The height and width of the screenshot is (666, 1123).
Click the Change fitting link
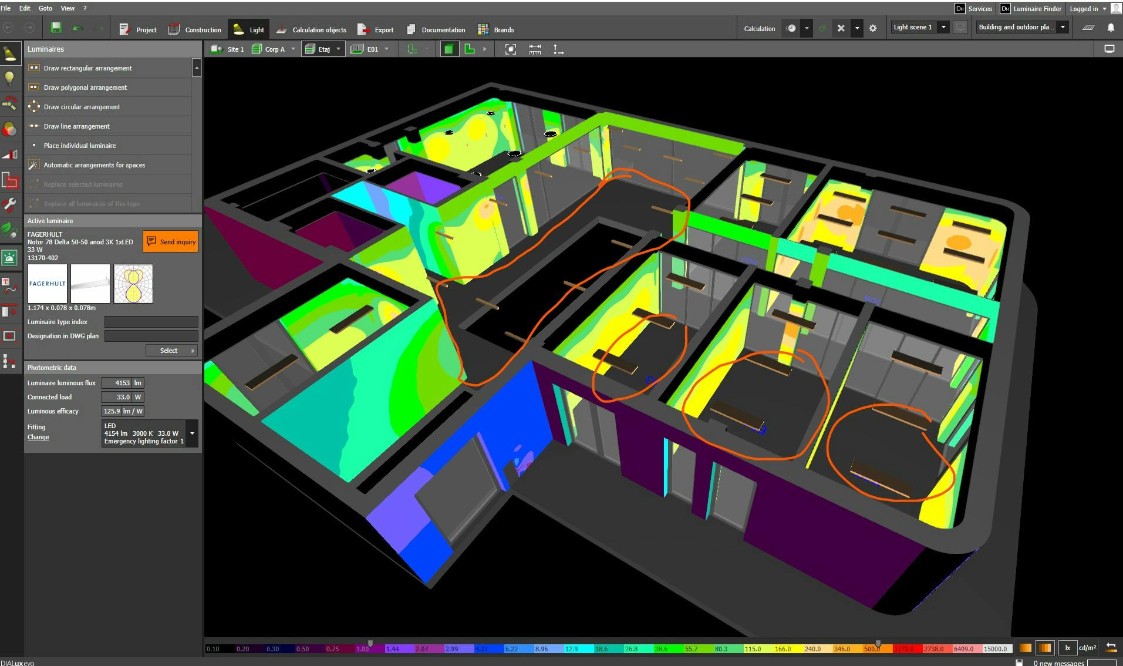(x=38, y=437)
